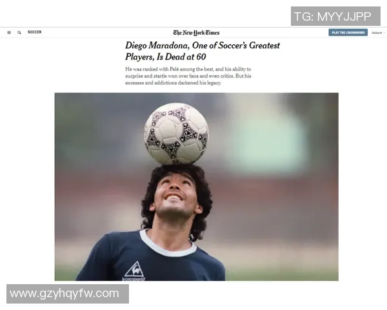Click the soccer ball in the photo
387x310 pixels.
pyautogui.click(x=177, y=134)
